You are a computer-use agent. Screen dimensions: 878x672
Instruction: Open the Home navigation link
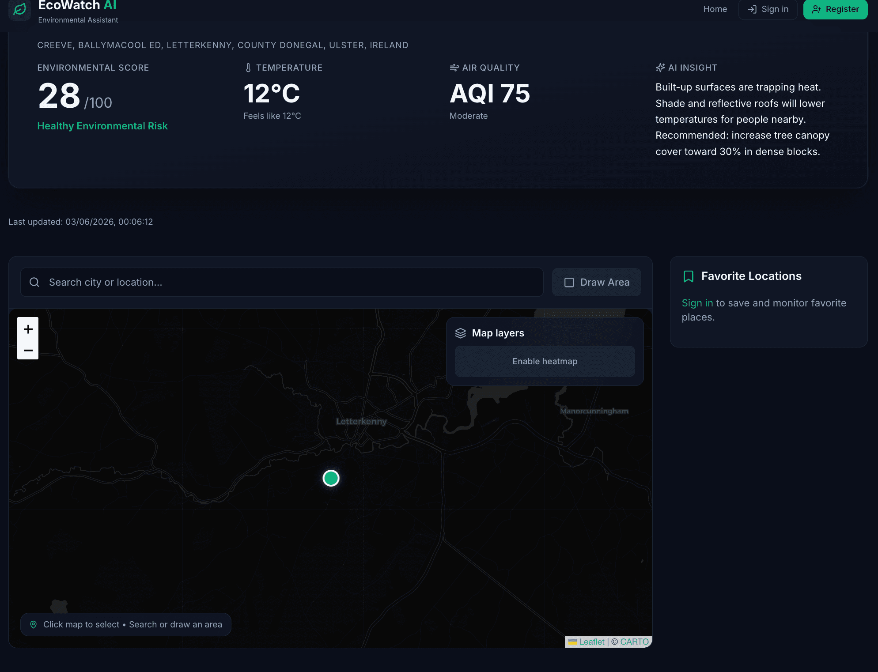[715, 9]
